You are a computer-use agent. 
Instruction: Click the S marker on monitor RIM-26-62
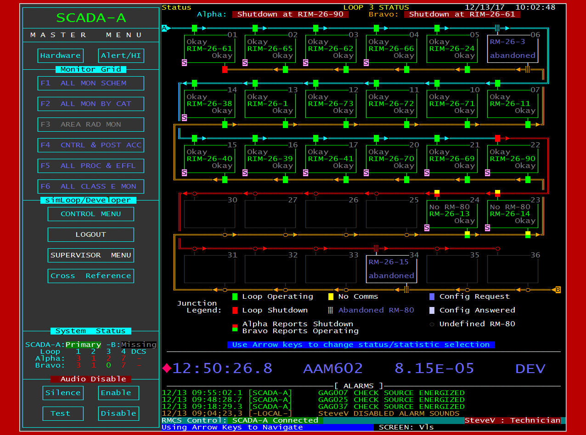point(306,62)
